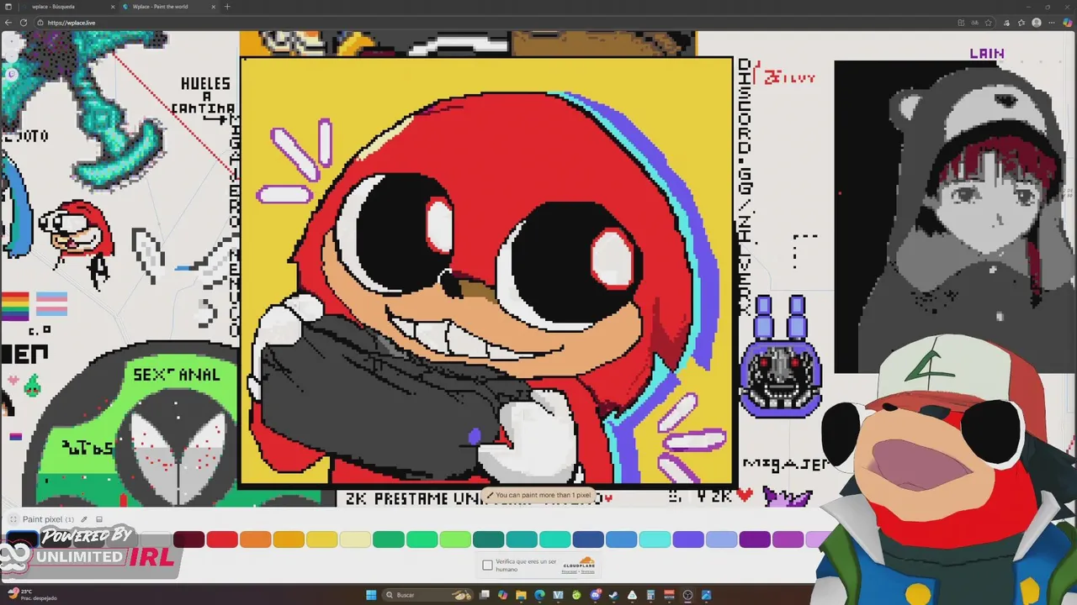This screenshot has width=1077, height=605.
Task: Click the large Knuckles pixel artwork
Action: coord(486,271)
